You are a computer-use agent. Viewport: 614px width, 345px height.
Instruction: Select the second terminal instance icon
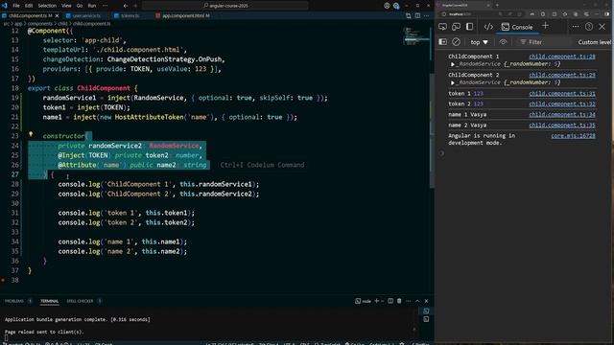coord(426,319)
